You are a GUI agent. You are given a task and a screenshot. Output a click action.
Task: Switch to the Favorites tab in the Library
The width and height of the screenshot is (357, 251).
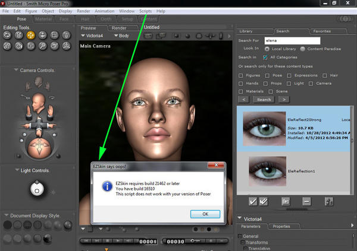tap(322, 31)
